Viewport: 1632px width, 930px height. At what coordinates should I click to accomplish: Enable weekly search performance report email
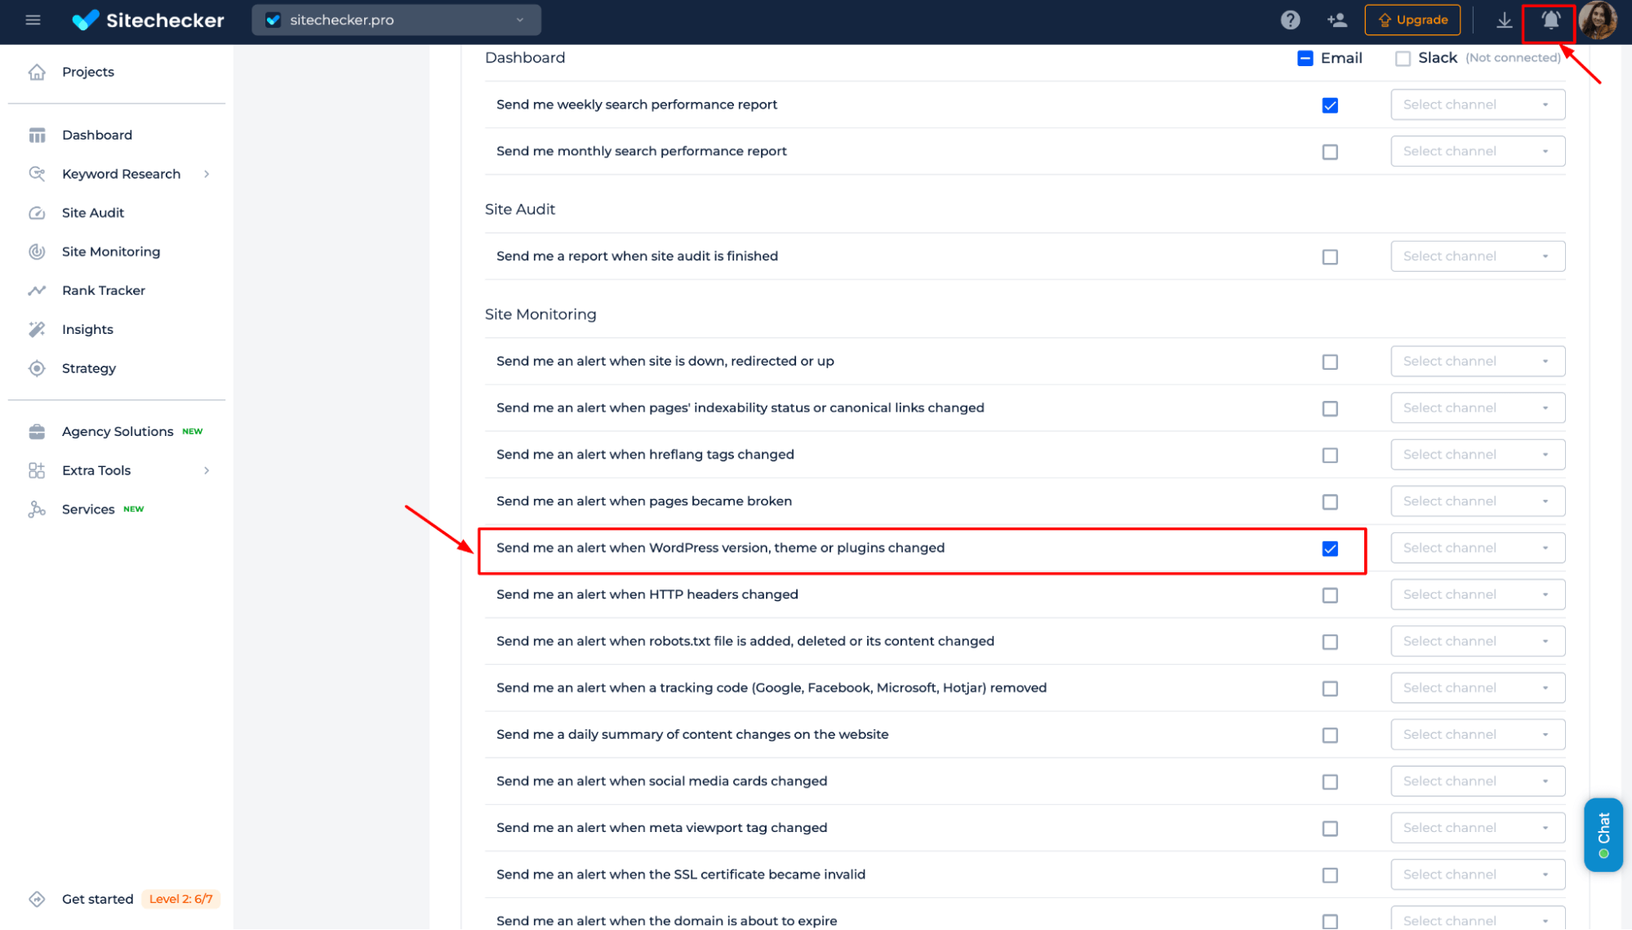tap(1331, 105)
